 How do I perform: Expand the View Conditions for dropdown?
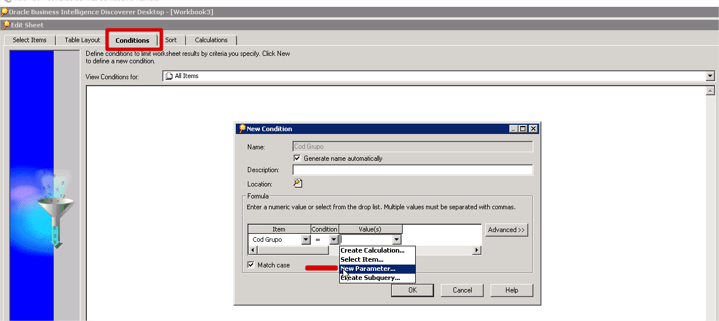[710, 76]
